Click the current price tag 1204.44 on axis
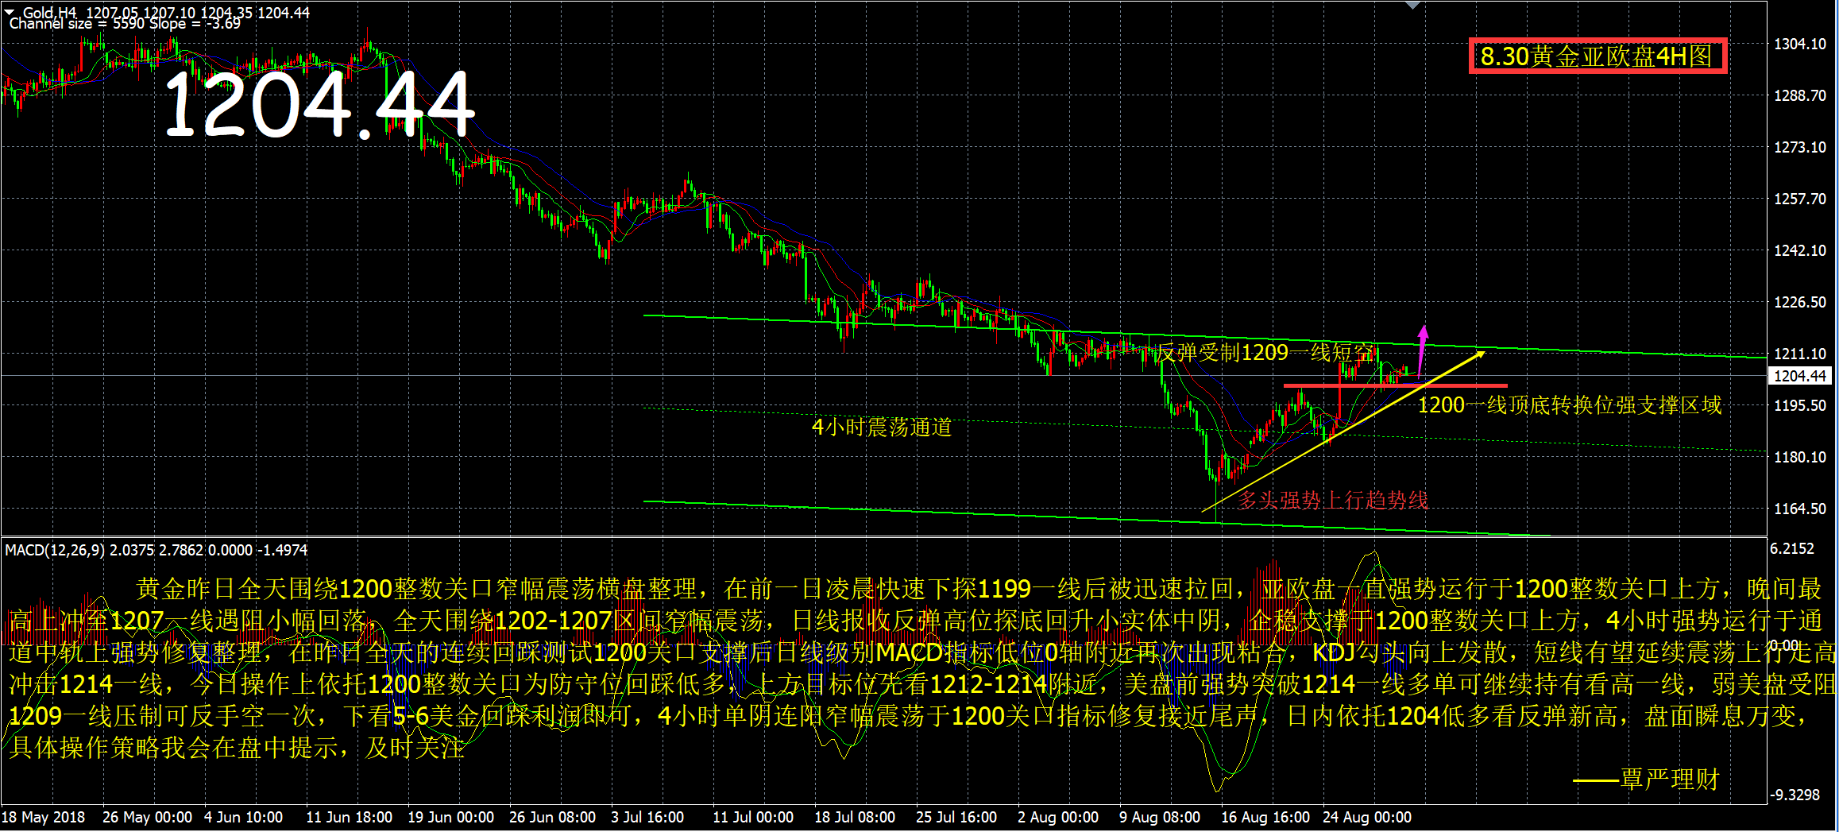 coord(1801,376)
